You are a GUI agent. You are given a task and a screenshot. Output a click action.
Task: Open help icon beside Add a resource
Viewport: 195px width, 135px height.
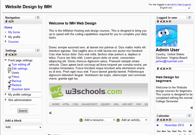coord(81,120)
